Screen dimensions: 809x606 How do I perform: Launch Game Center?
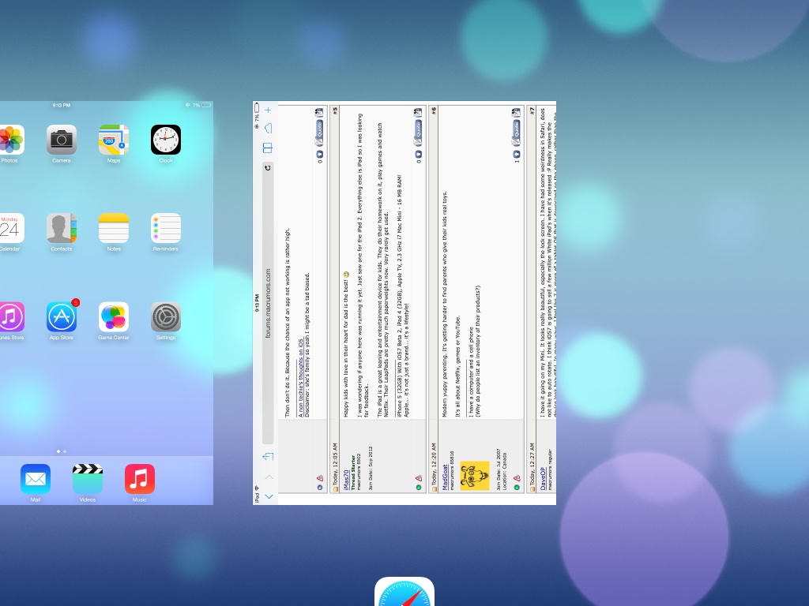click(114, 316)
